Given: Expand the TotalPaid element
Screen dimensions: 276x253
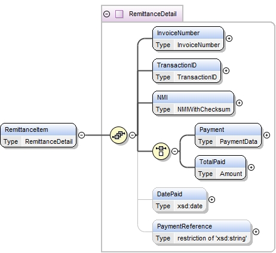Looking at the screenshot, I should 251,167.
